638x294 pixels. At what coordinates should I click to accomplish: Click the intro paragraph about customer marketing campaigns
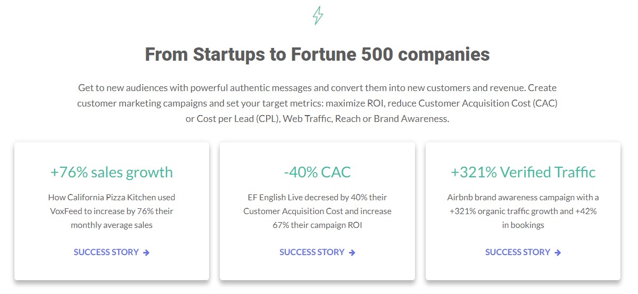tap(317, 103)
